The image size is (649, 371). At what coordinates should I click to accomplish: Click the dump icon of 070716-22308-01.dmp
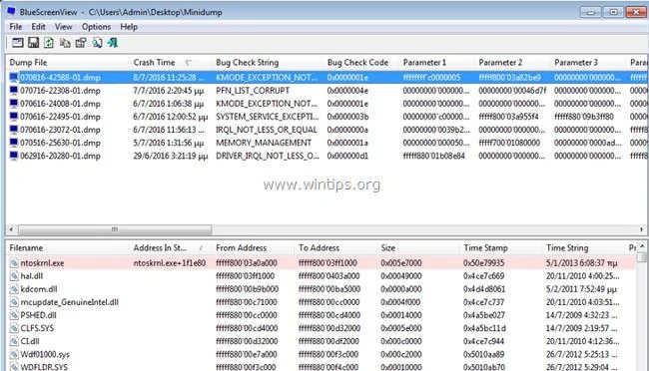(x=14, y=91)
